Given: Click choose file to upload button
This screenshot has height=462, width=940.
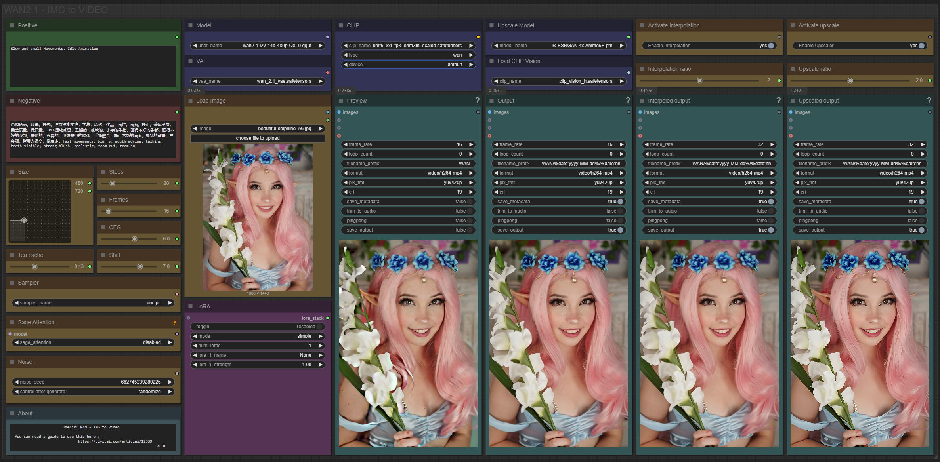Looking at the screenshot, I should (258, 138).
